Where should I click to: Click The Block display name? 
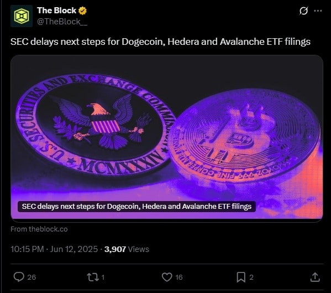click(56, 11)
